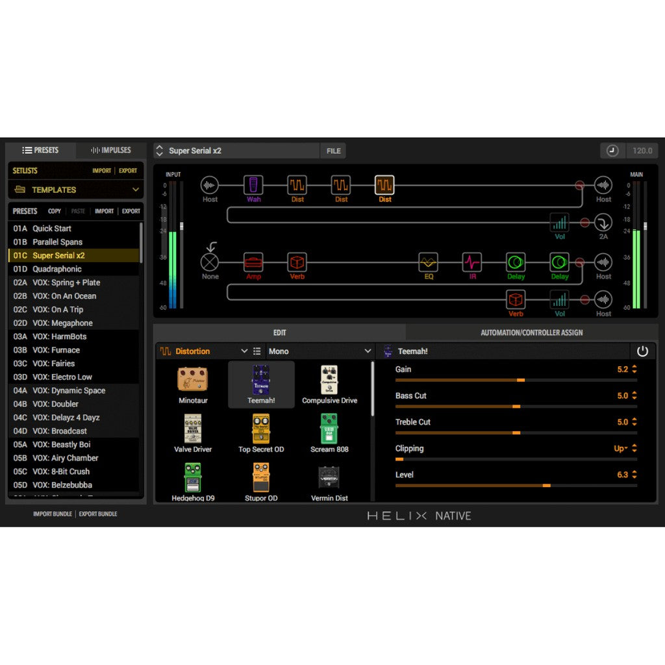Image resolution: width=665 pixels, height=665 pixels.
Task: Click the FILE button
Action: click(332, 150)
